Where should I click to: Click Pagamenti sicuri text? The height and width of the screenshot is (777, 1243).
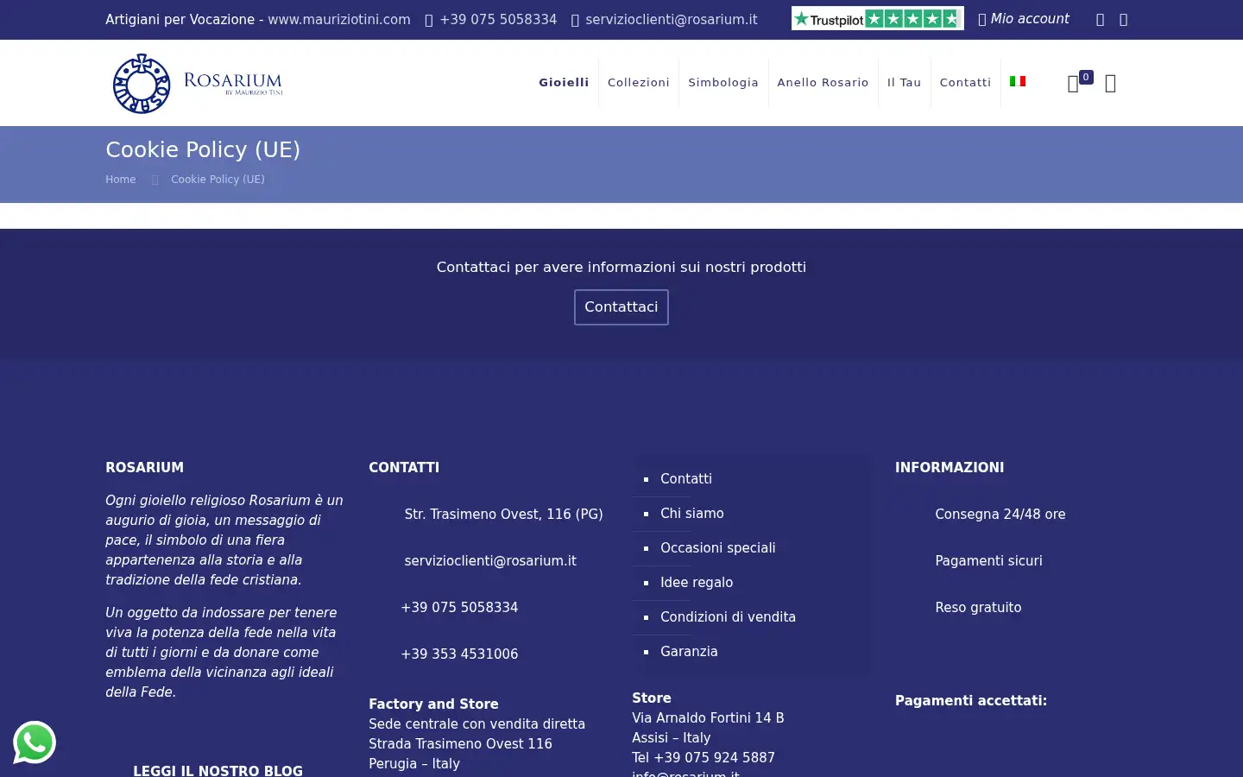click(988, 561)
